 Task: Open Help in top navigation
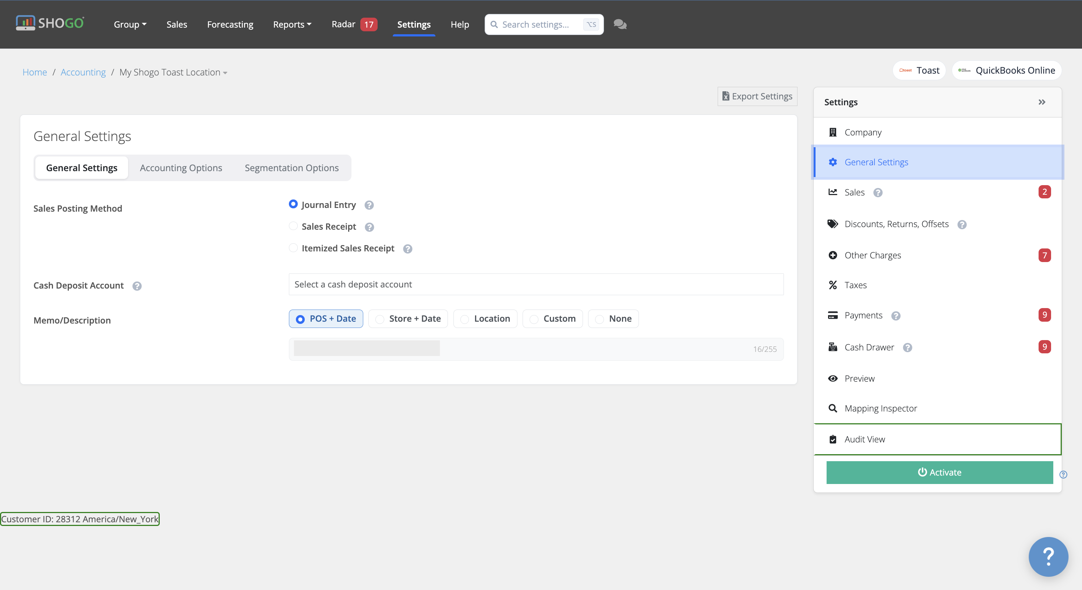pos(460,24)
